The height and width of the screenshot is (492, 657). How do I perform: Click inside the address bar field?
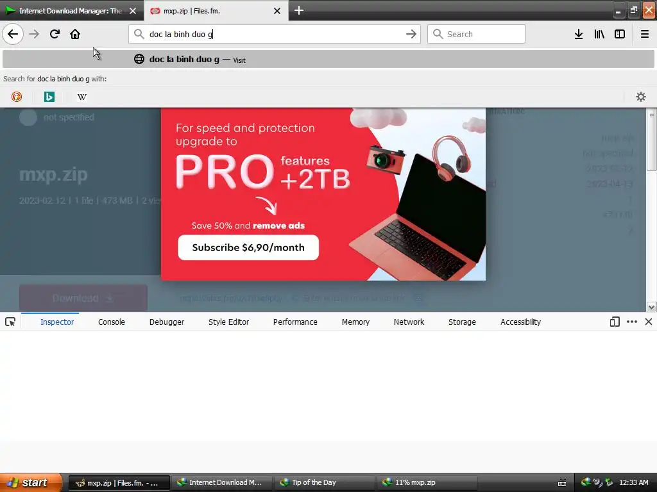(275, 34)
